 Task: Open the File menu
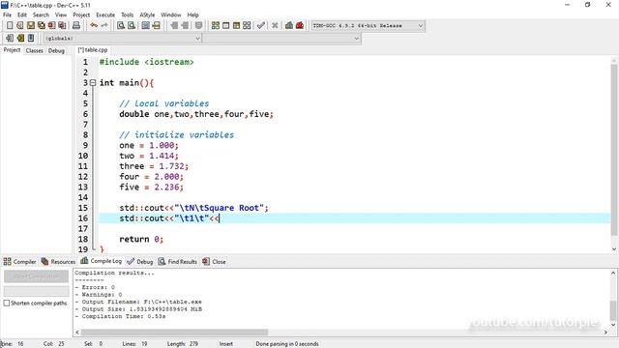(7, 14)
